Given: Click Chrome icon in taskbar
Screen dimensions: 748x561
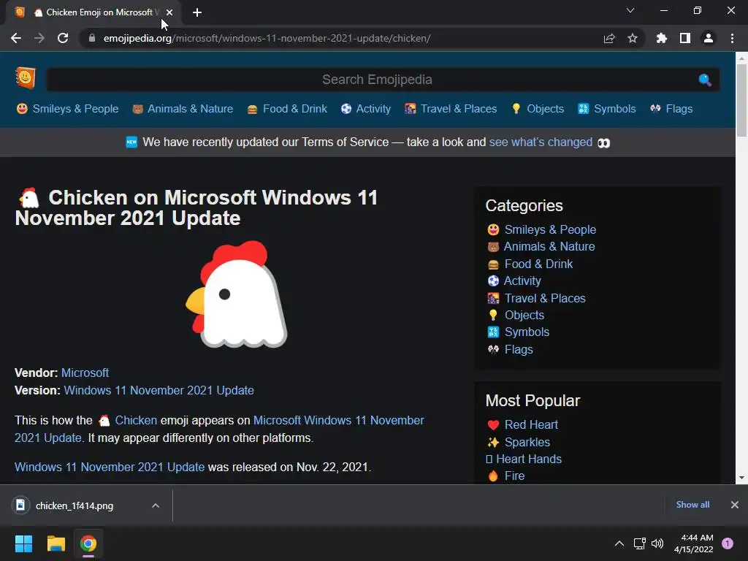Looking at the screenshot, I should 88,543.
